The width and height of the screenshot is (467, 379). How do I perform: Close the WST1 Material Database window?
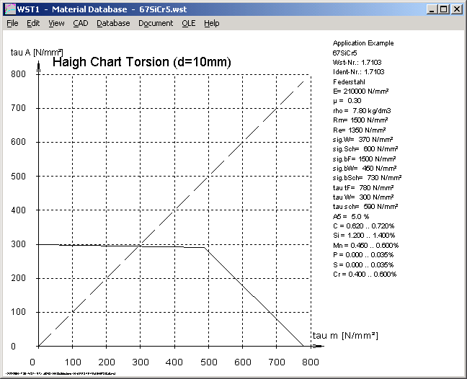pos(457,9)
